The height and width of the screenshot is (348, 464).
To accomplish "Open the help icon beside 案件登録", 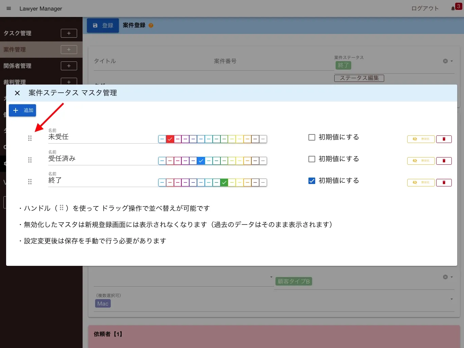I will [x=151, y=25].
